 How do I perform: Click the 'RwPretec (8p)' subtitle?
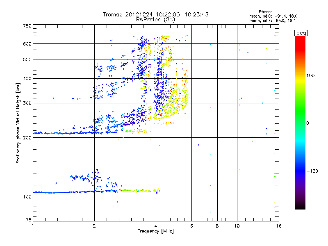(155, 20)
